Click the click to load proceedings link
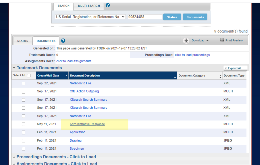This screenshot has height=165, width=260. (192, 55)
